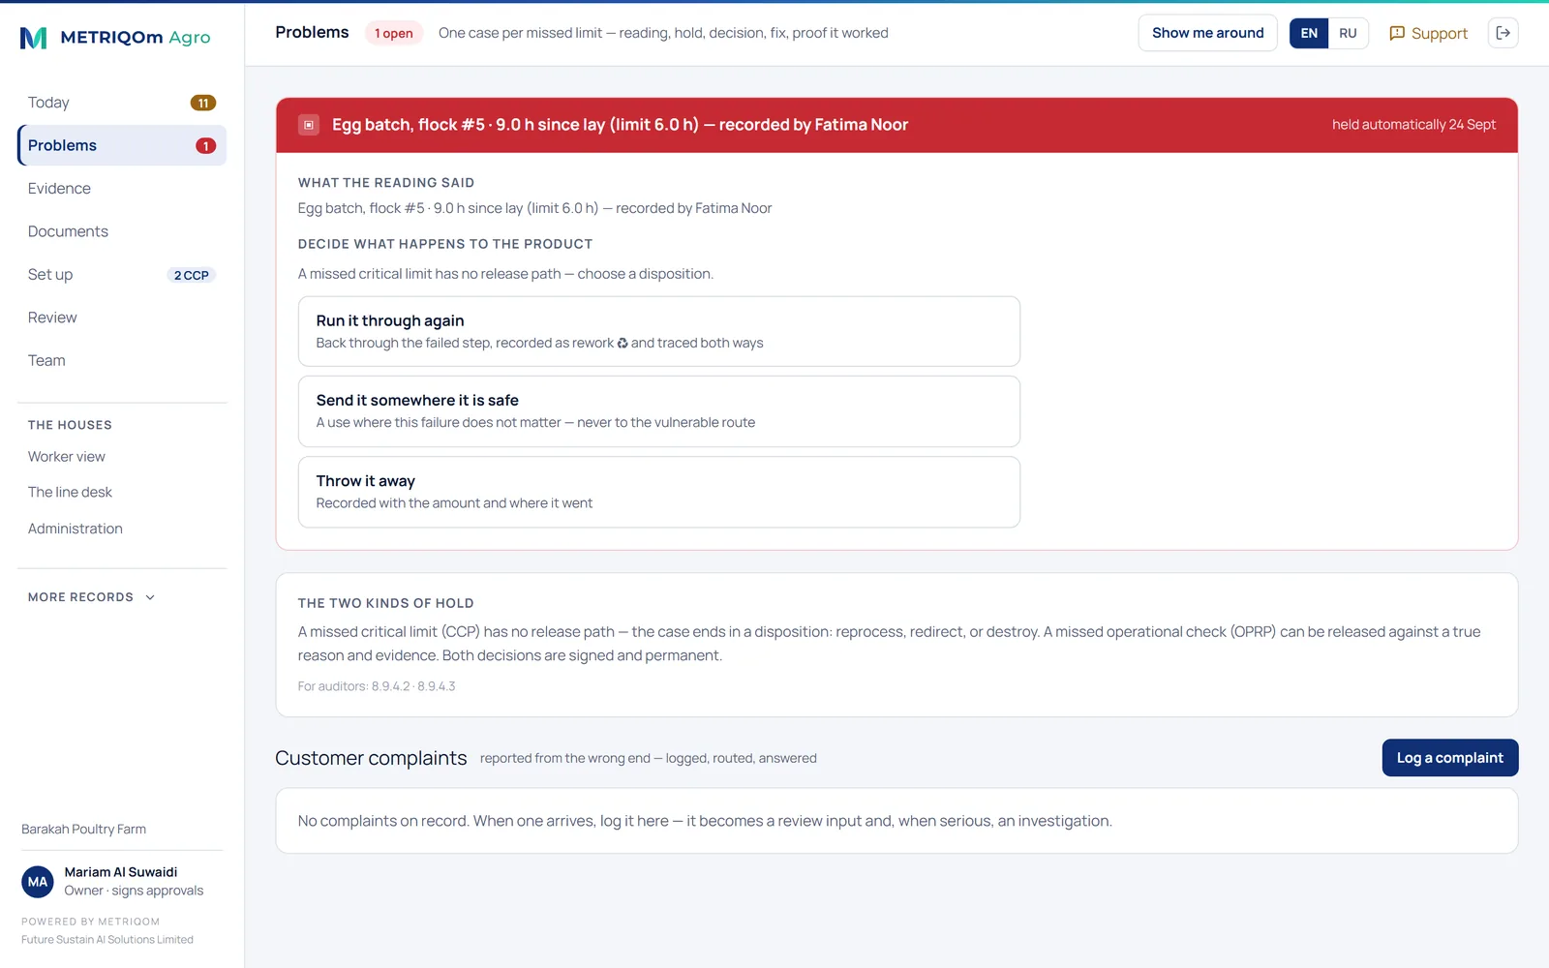Go to Evidence in sidebar
This screenshot has width=1549, height=968.
122,189
